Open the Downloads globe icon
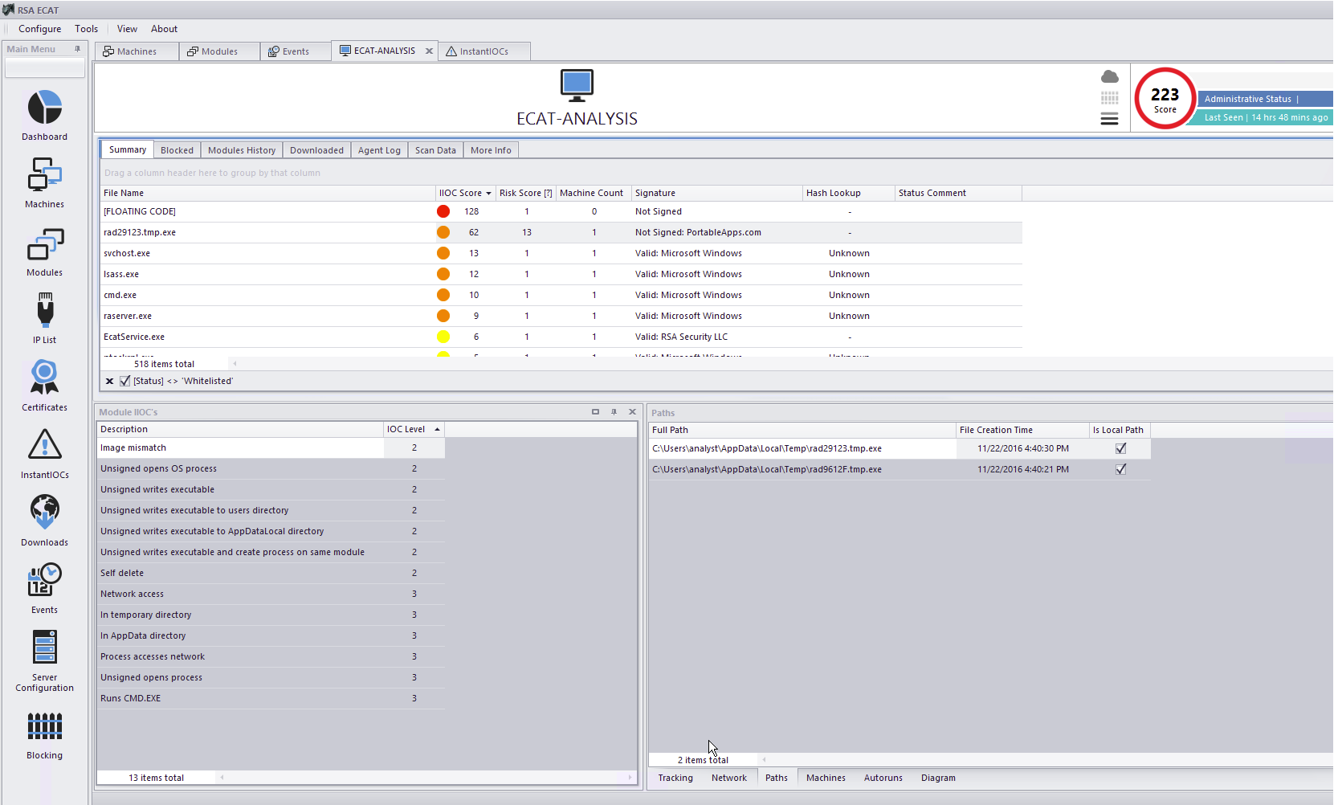The height and width of the screenshot is (805, 1334). (45, 513)
